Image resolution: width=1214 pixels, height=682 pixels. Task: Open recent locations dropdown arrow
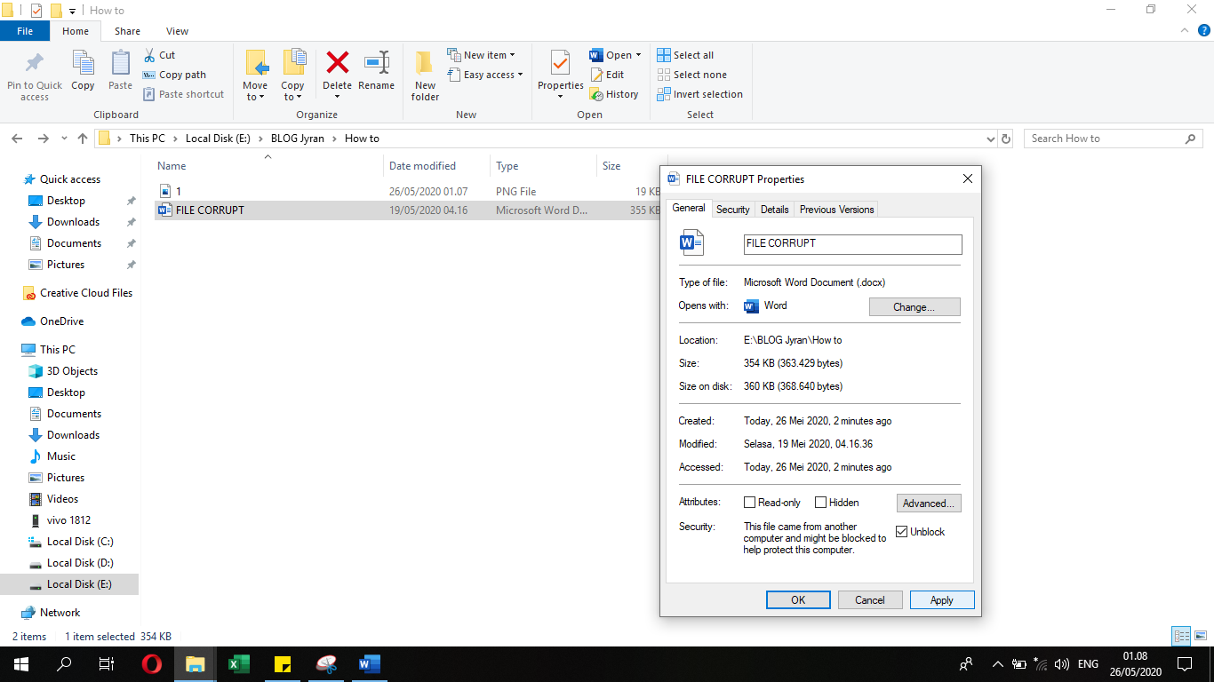pyautogui.click(x=64, y=139)
